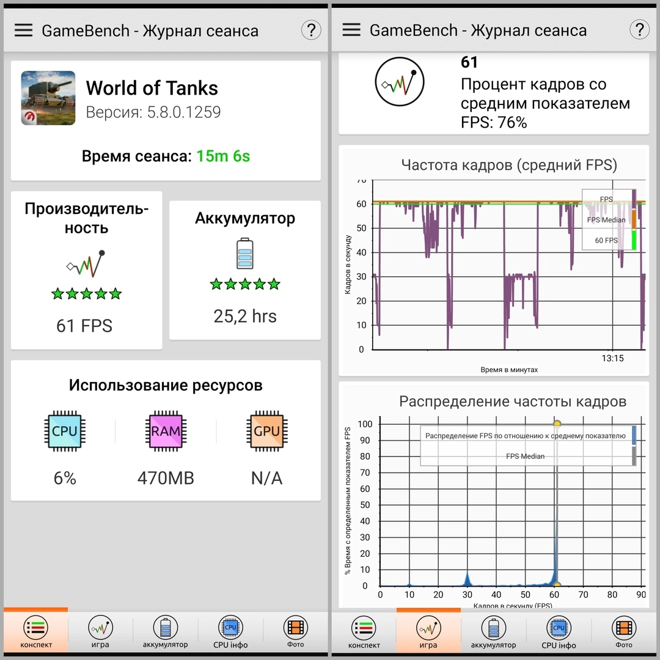660x660 pixels.
Task: Tap the yellow marker atop the distribution peak
Action: pos(557,424)
